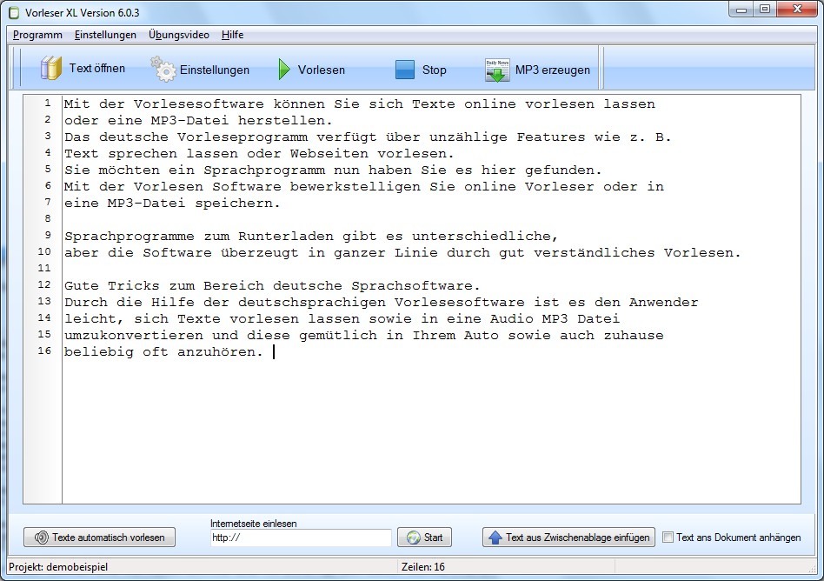Focus the Internetseite einlesen URL field
Image resolution: width=824 pixels, height=581 pixels.
[301, 538]
